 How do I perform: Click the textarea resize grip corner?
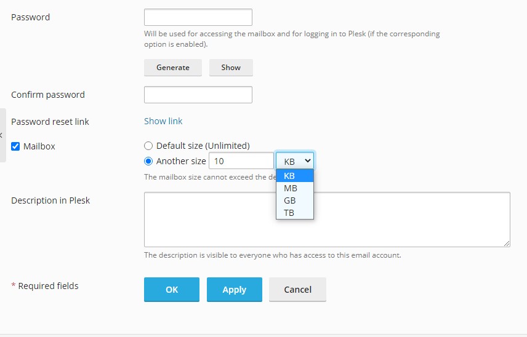click(x=507, y=244)
